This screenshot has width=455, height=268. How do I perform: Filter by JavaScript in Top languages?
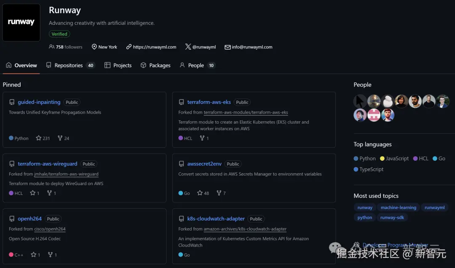coord(394,159)
